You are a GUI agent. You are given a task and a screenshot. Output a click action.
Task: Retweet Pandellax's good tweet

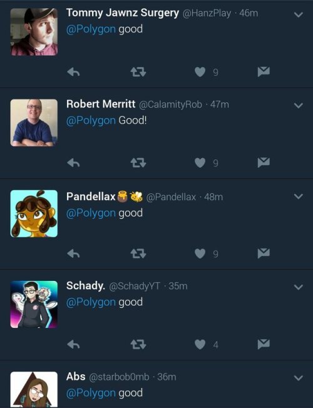point(138,253)
